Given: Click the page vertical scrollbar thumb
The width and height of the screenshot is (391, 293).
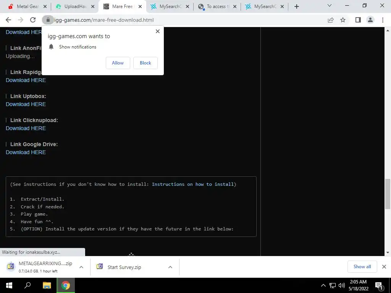Looking at the screenshot, I should coord(388,194).
